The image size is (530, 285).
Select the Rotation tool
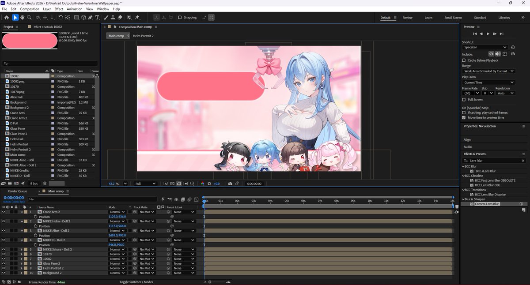coord(60,18)
